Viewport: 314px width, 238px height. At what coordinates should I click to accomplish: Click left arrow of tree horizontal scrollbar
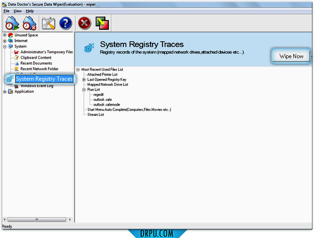pyautogui.click(x=5, y=220)
